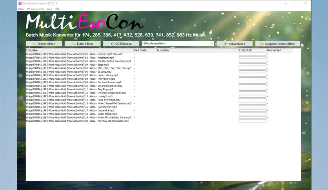Minimize the MultiEsoCon window
328x190 pixels.
(286, 4)
